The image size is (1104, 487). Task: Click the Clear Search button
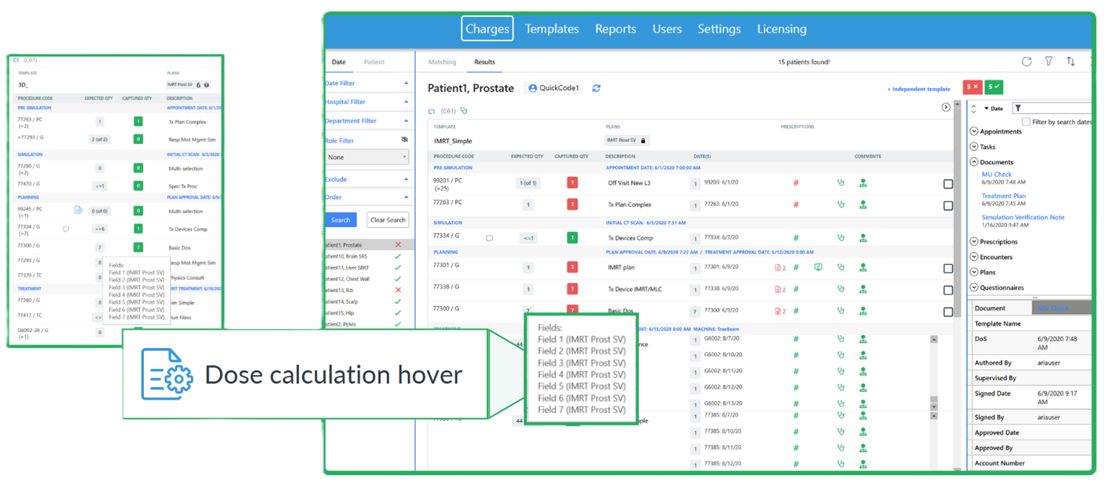click(x=388, y=220)
